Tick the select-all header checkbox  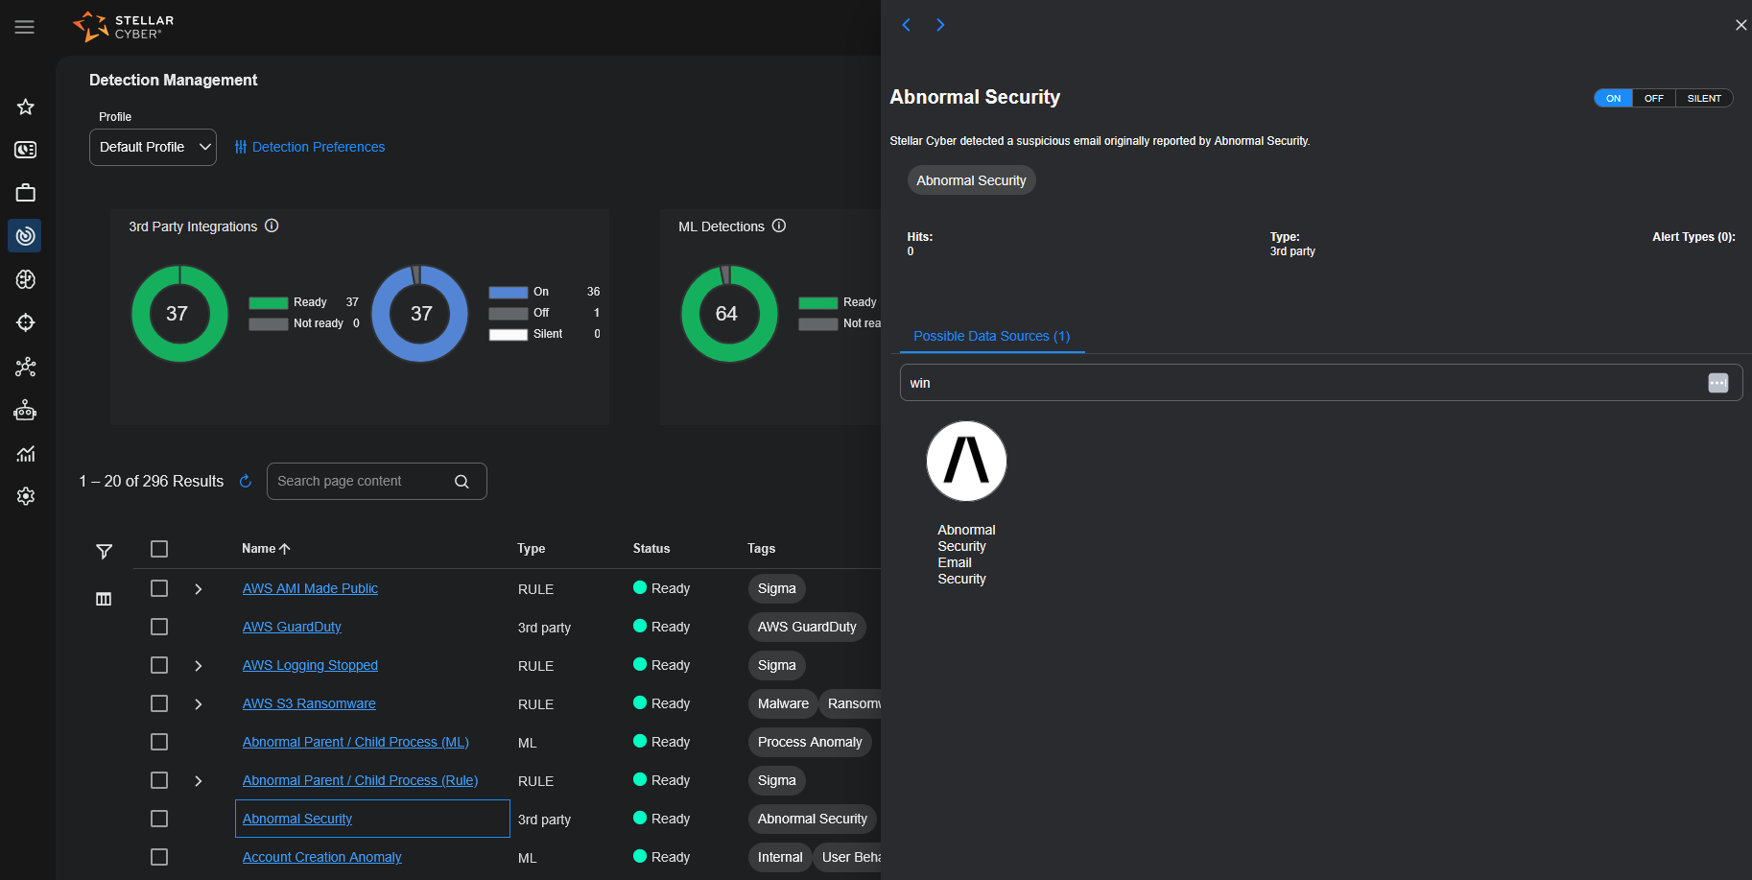[159, 549]
